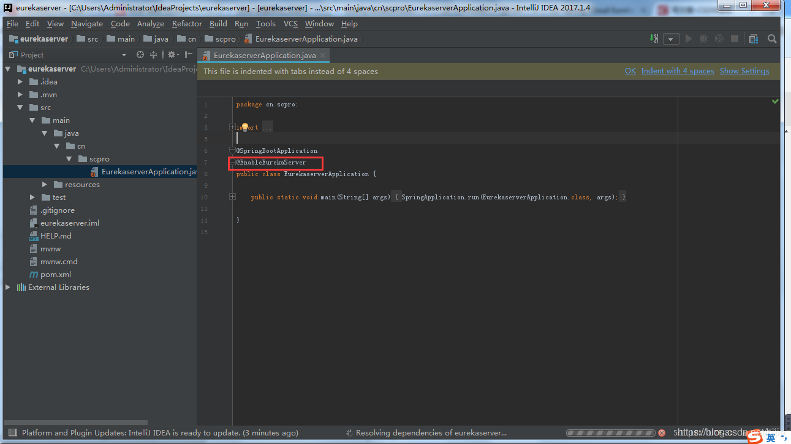This screenshot has width=791, height=444.
Task: Hide the Project tool window
Action: (x=189, y=54)
